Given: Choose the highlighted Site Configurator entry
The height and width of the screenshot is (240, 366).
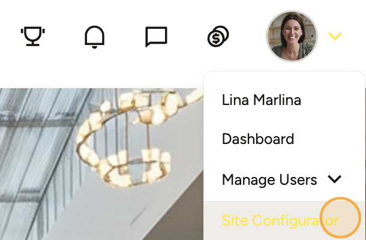Looking at the screenshot, I should tap(284, 220).
